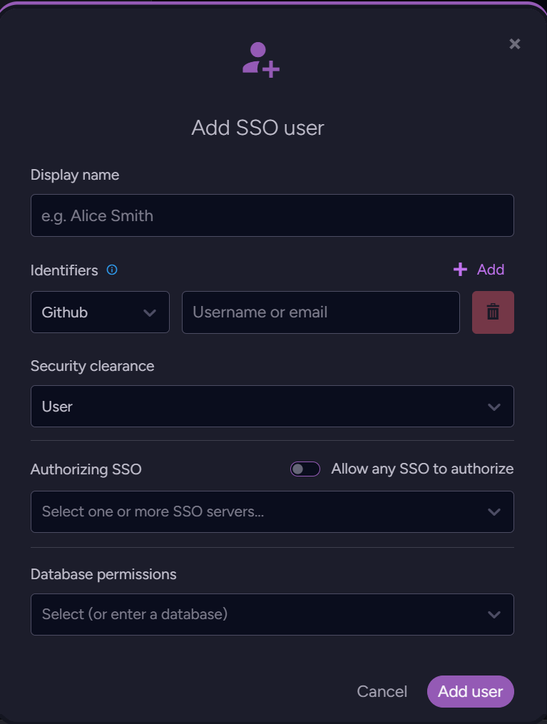Click the Database permissions label

103,574
